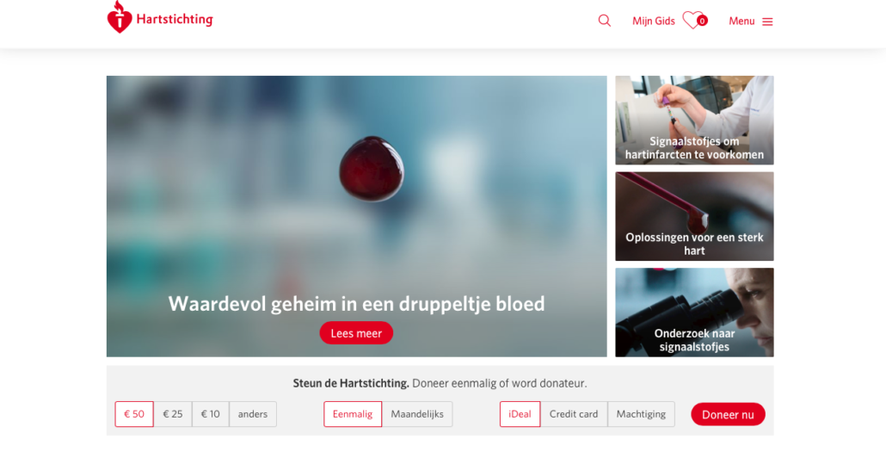This screenshot has width=886, height=458.
Task: Select the € 25 donation amount
Action: tap(173, 414)
